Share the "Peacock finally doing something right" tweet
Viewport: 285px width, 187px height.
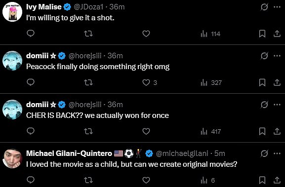277,82
